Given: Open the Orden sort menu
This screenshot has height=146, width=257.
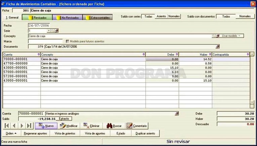Looking at the screenshot, I should 11,133.
